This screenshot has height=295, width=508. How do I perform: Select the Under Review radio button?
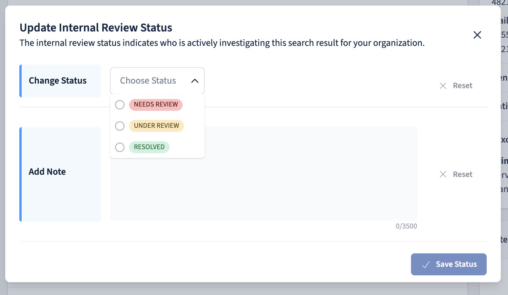(x=120, y=126)
